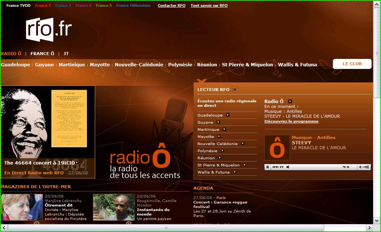
Task: Play St Pierre & Miquelon radio arrow icon
Action: point(244,165)
